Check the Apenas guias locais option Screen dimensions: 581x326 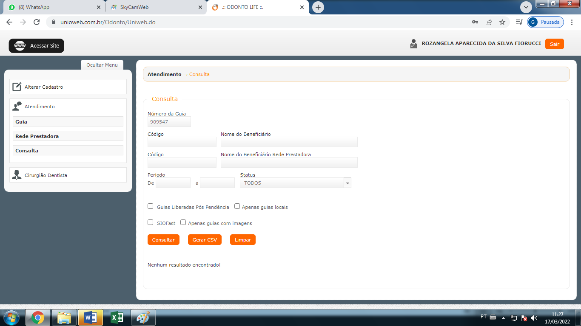(x=237, y=206)
